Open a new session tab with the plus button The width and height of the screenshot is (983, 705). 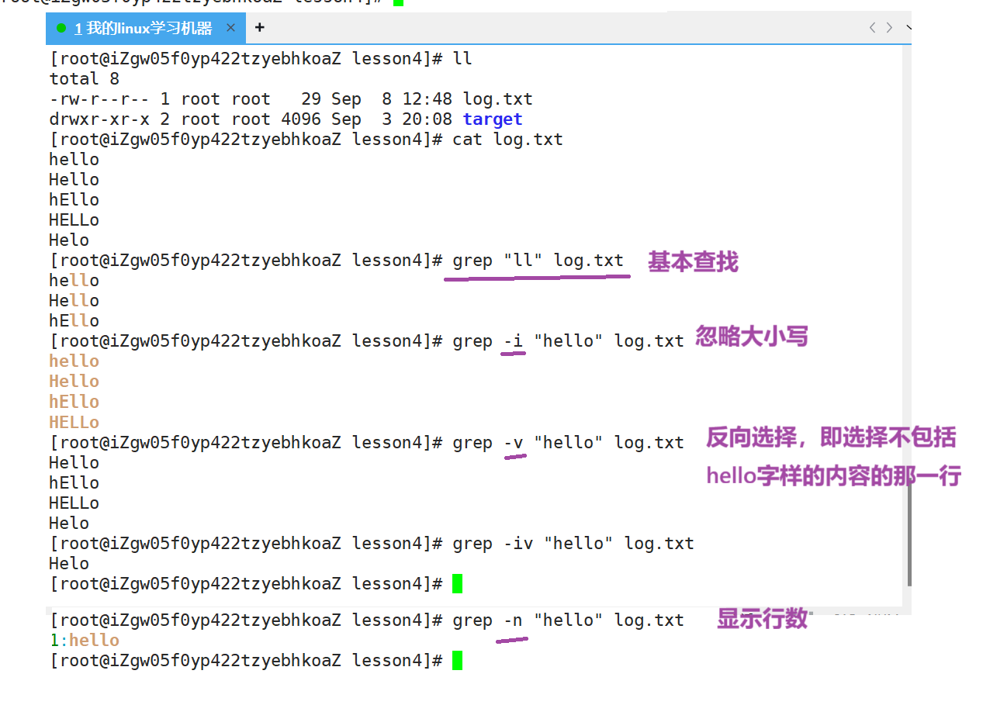point(259,28)
